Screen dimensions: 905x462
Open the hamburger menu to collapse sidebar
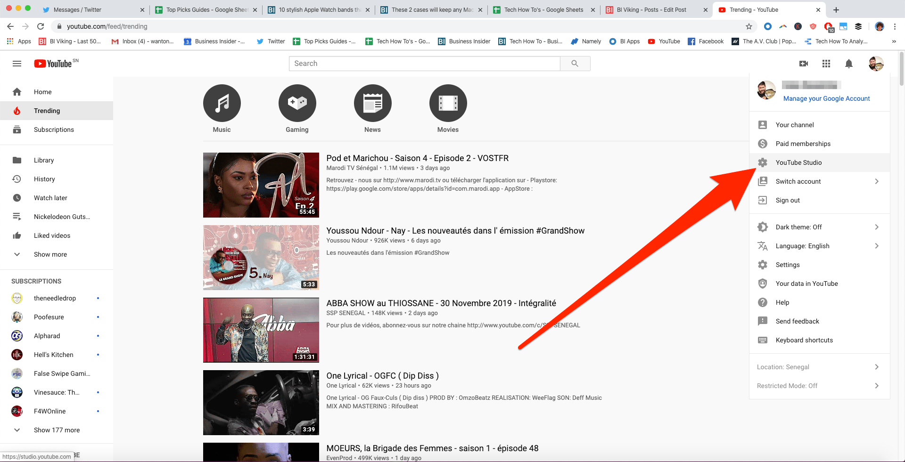16,63
